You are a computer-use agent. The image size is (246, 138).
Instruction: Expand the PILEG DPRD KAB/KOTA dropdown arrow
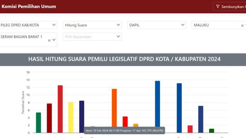click(x=54, y=25)
